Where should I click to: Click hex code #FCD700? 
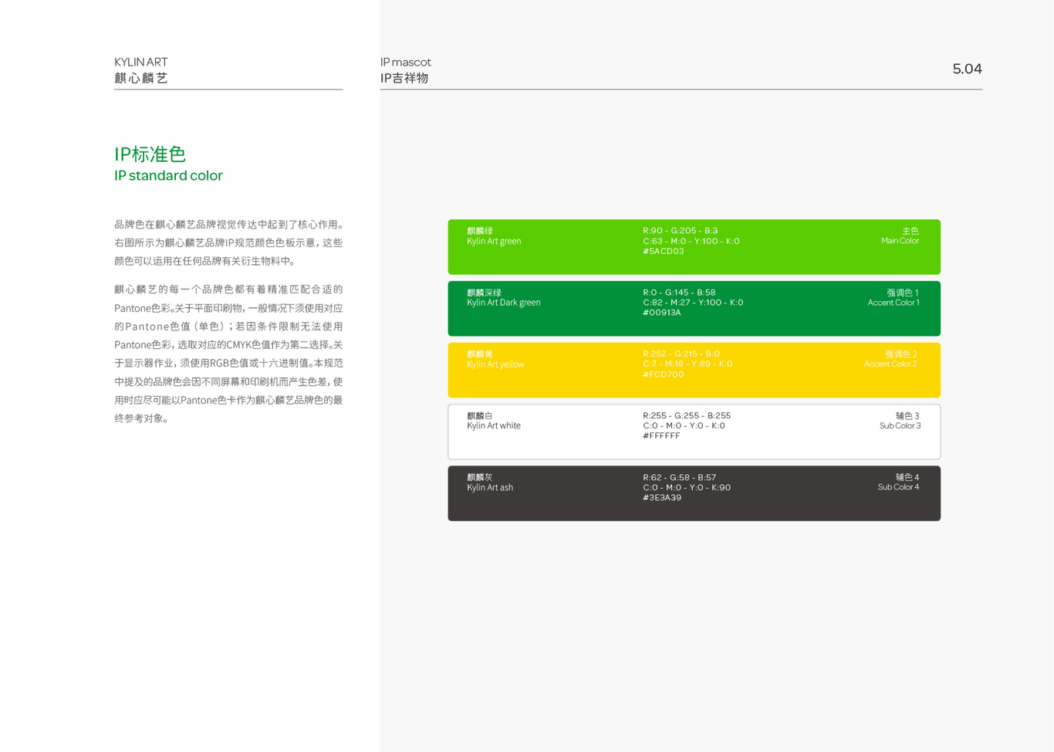coord(664,374)
